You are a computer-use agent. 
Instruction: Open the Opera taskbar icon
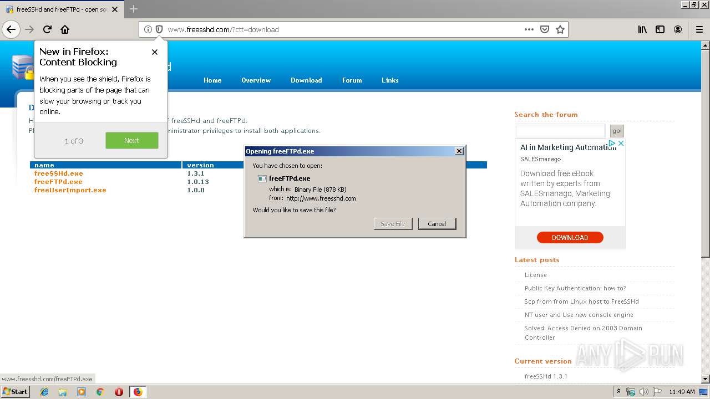[119, 392]
